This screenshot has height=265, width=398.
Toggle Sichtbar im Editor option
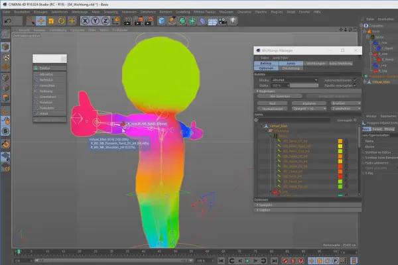tap(379, 152)
